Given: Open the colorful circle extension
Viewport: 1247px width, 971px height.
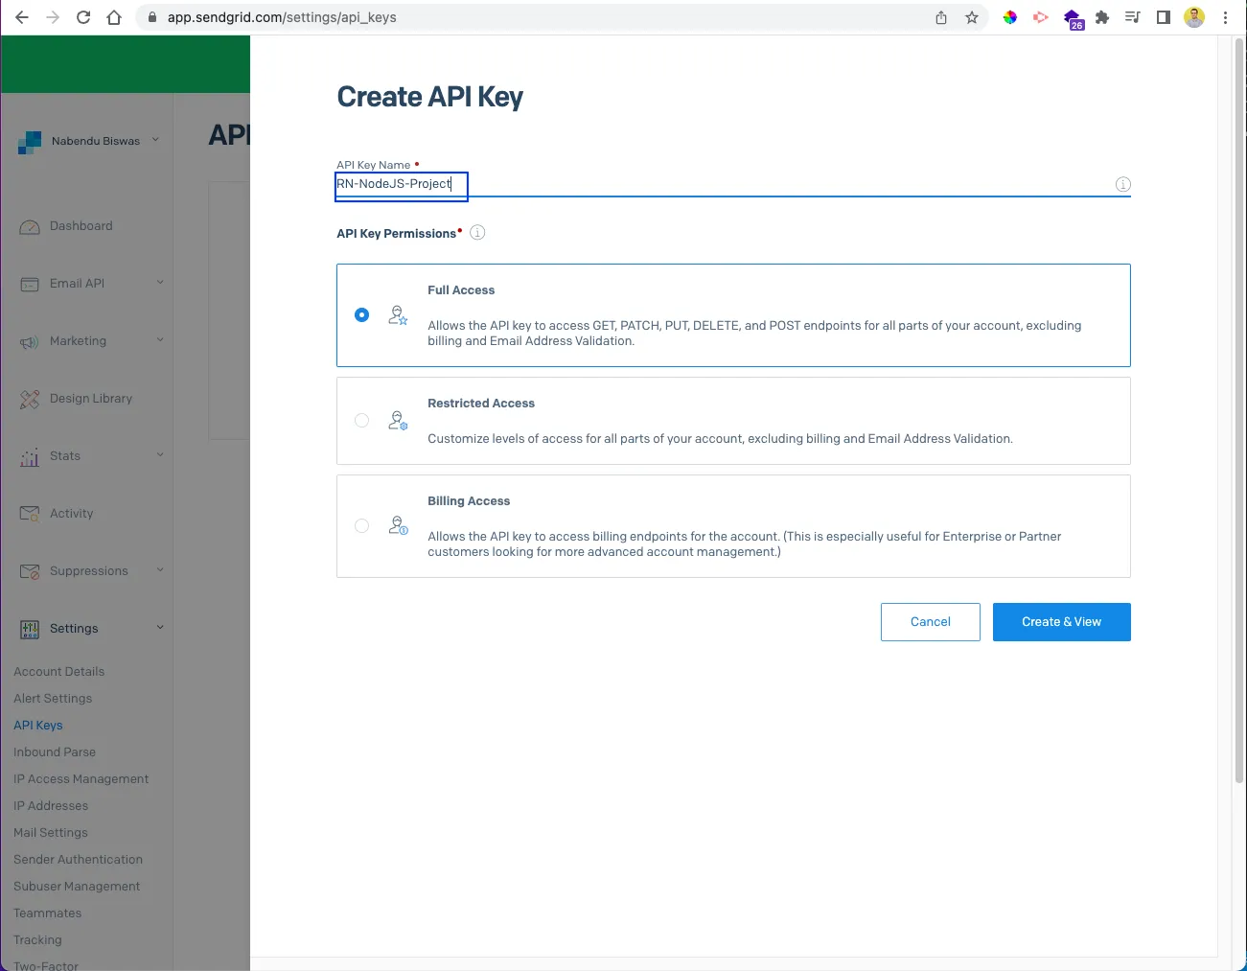Looking at the screenshot, I should point(1010,17).
